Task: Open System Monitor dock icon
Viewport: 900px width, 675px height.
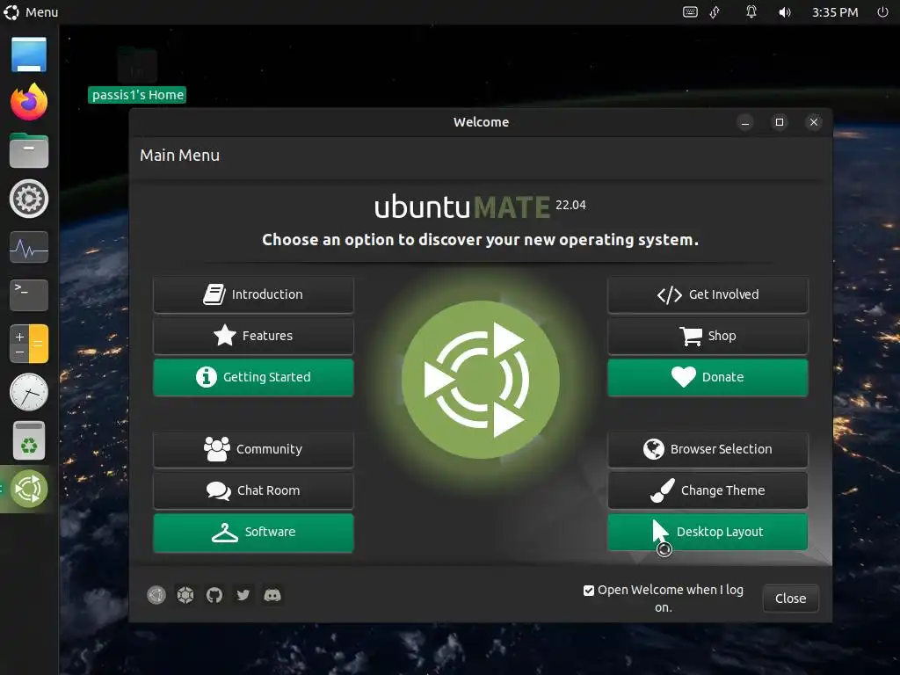Action: [29, 247]
